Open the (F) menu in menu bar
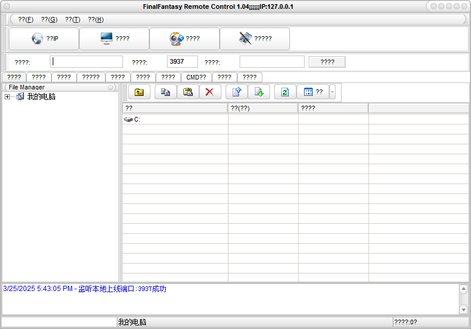Viewport: 471px width, 329px height. click(x=25, y=19)
